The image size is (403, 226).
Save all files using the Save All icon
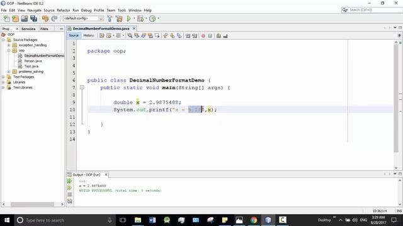(x=33, y=18)
